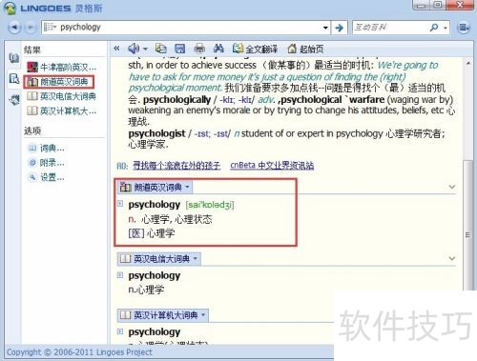This screenshot has height=361, width=477.
Task: Click the copyright text in the status bar
Action: point(79,352)
